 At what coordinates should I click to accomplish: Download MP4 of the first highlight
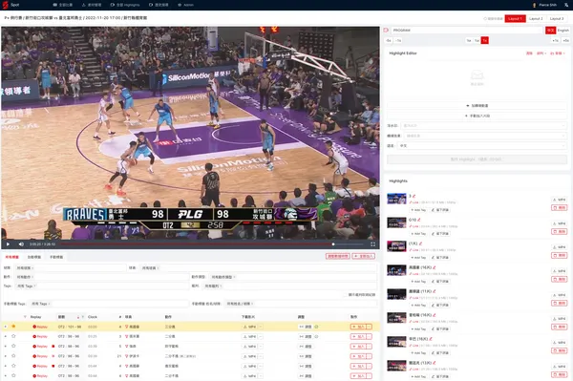click(559, 200)
